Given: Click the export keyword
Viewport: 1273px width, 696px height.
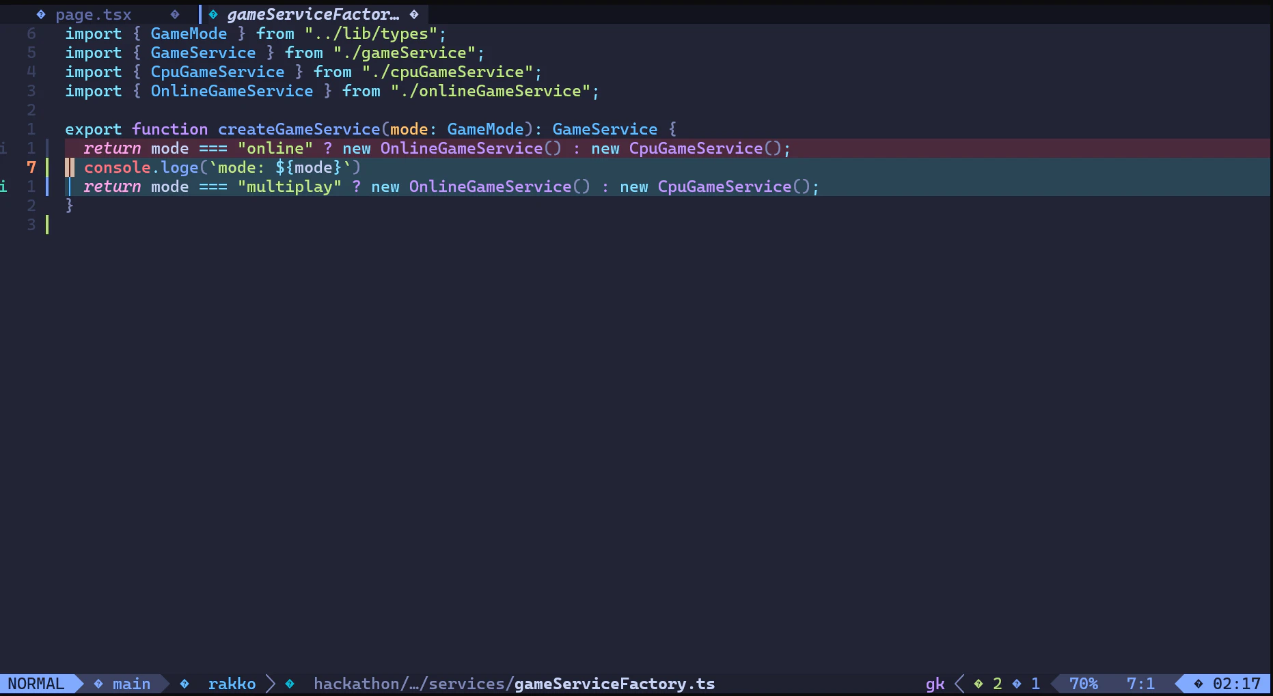Looking at the screenshot, I should click(x=93, y=129).
